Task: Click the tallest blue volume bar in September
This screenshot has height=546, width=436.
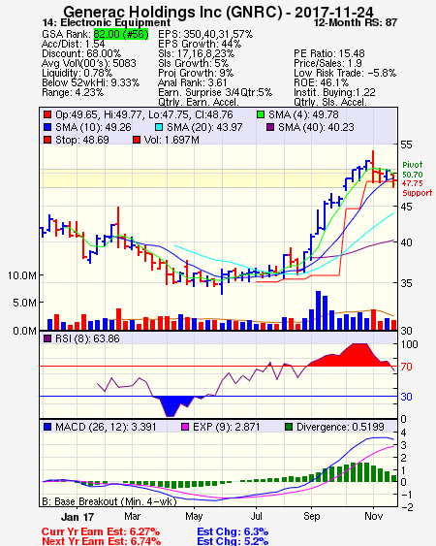Action: click(x=318, y=310)
